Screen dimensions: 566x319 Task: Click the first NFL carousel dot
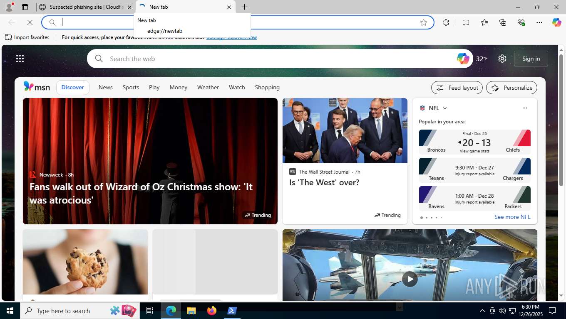pos(422,218)
